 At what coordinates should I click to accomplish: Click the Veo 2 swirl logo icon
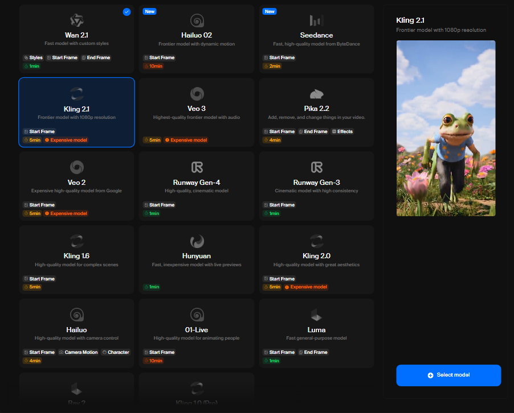[77, 167]
